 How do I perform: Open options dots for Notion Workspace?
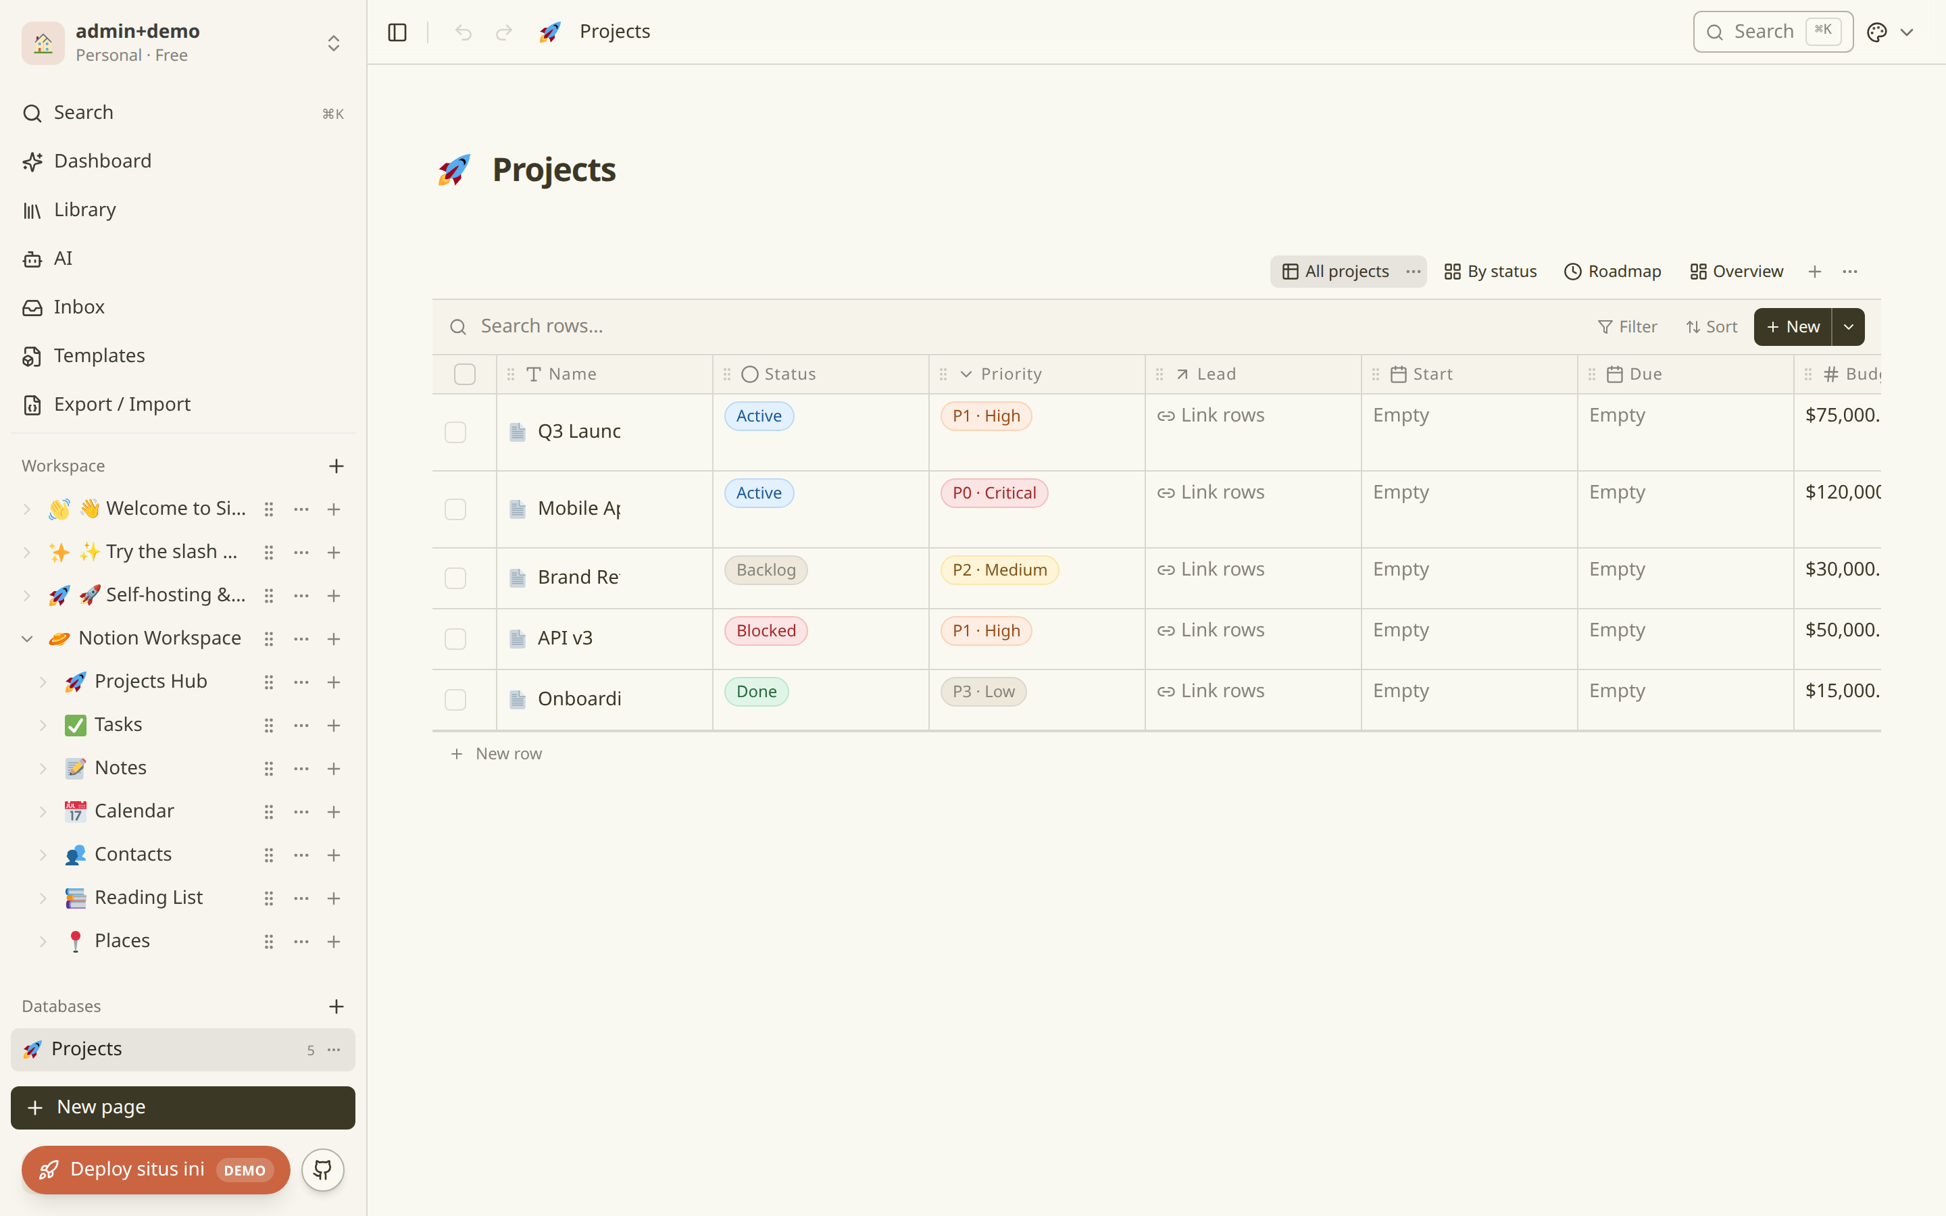point(301,638)
